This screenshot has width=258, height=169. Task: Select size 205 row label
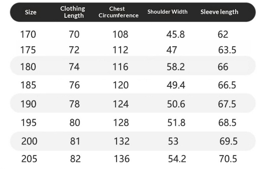(29, 159)
